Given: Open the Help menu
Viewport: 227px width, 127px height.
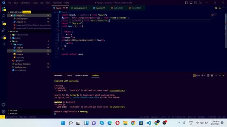Looking at the screenshot, I should (67, 3).
